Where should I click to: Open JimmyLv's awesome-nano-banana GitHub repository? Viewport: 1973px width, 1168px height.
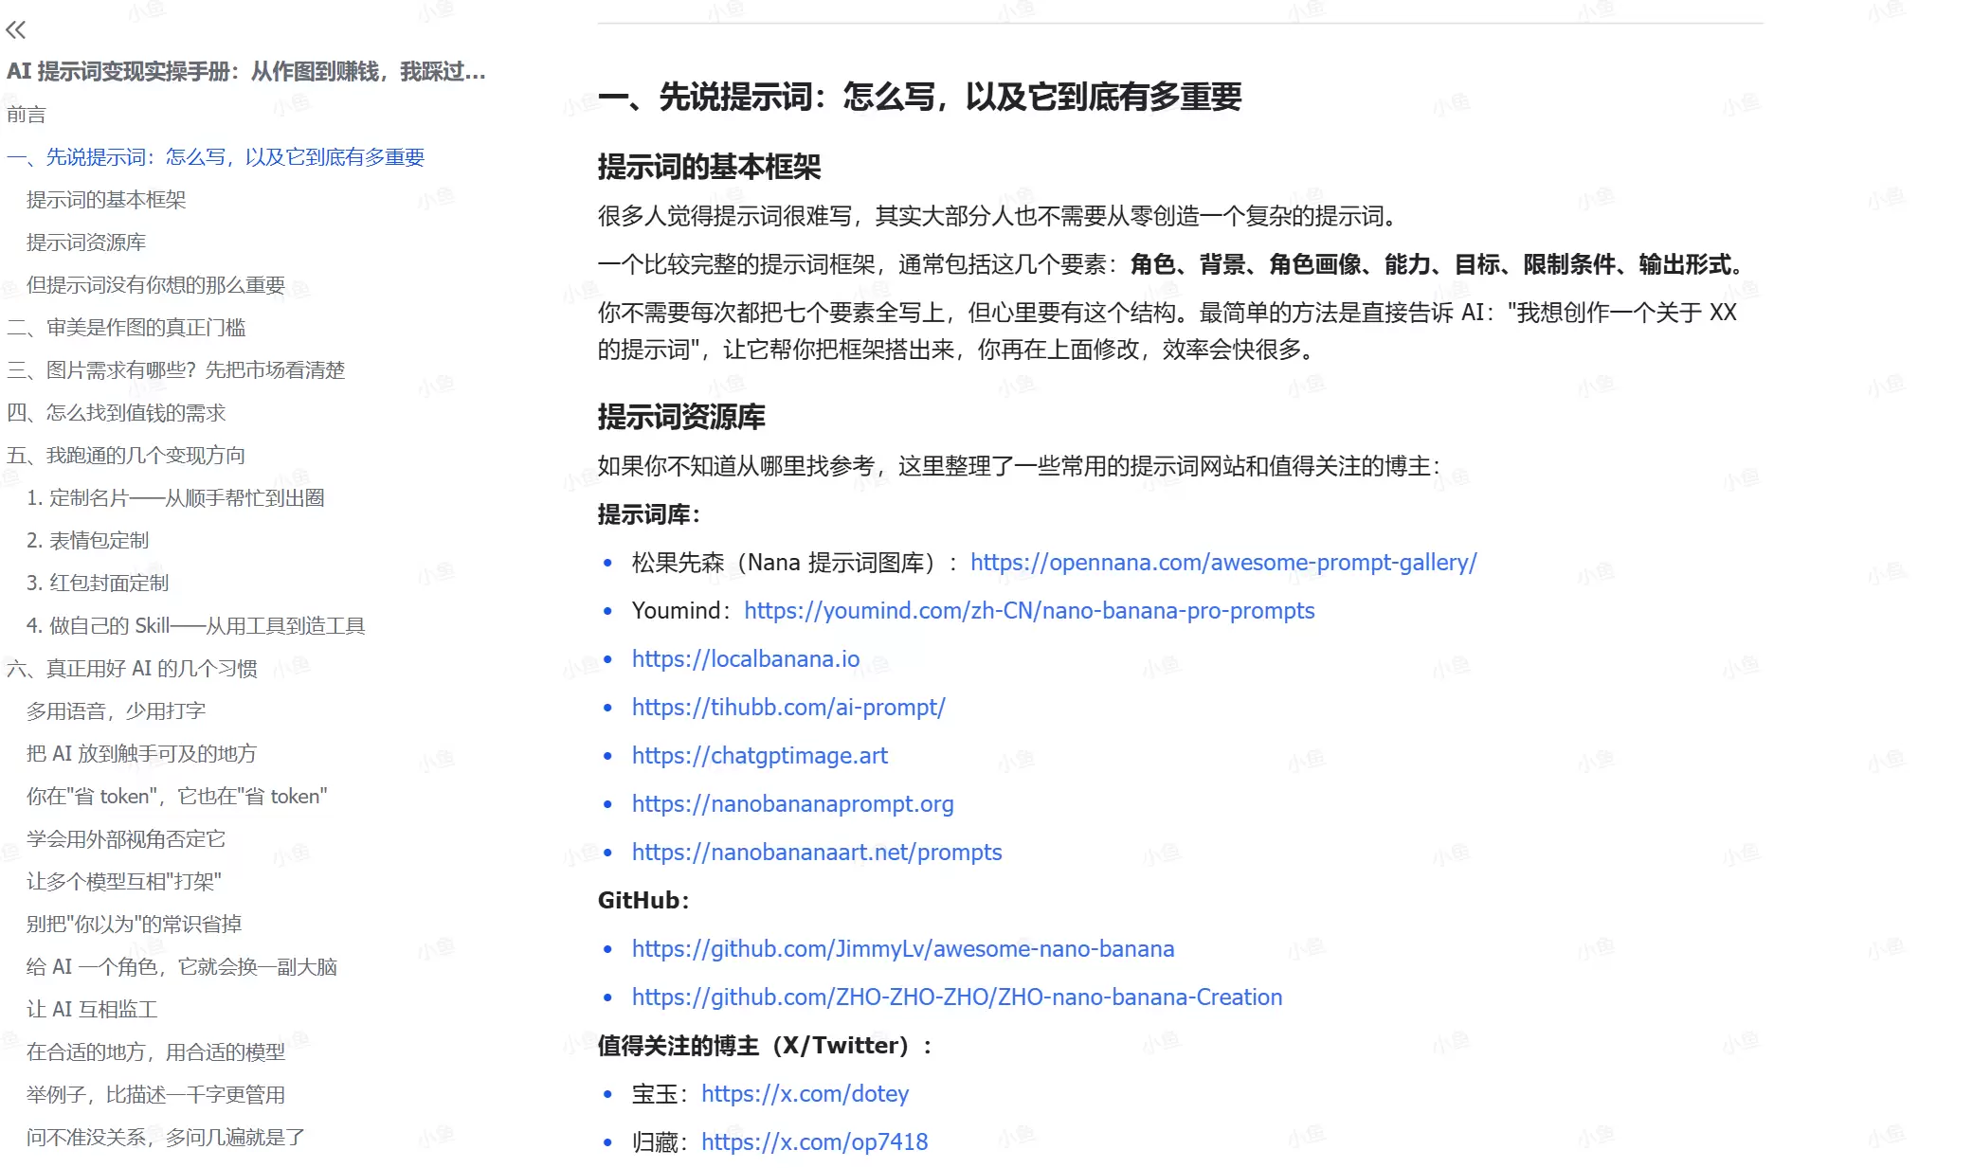902,948
